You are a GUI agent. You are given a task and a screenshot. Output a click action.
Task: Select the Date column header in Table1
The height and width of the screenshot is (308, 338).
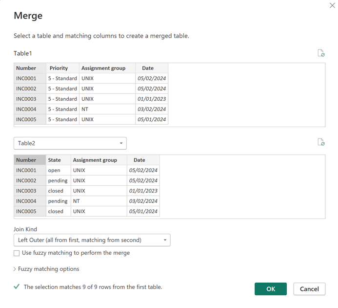pyautogui.click(x=148, y=68)
